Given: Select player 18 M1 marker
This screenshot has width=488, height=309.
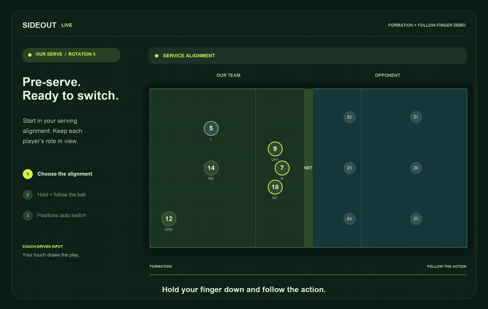Looking at the screenshot, I should [275, 187].
